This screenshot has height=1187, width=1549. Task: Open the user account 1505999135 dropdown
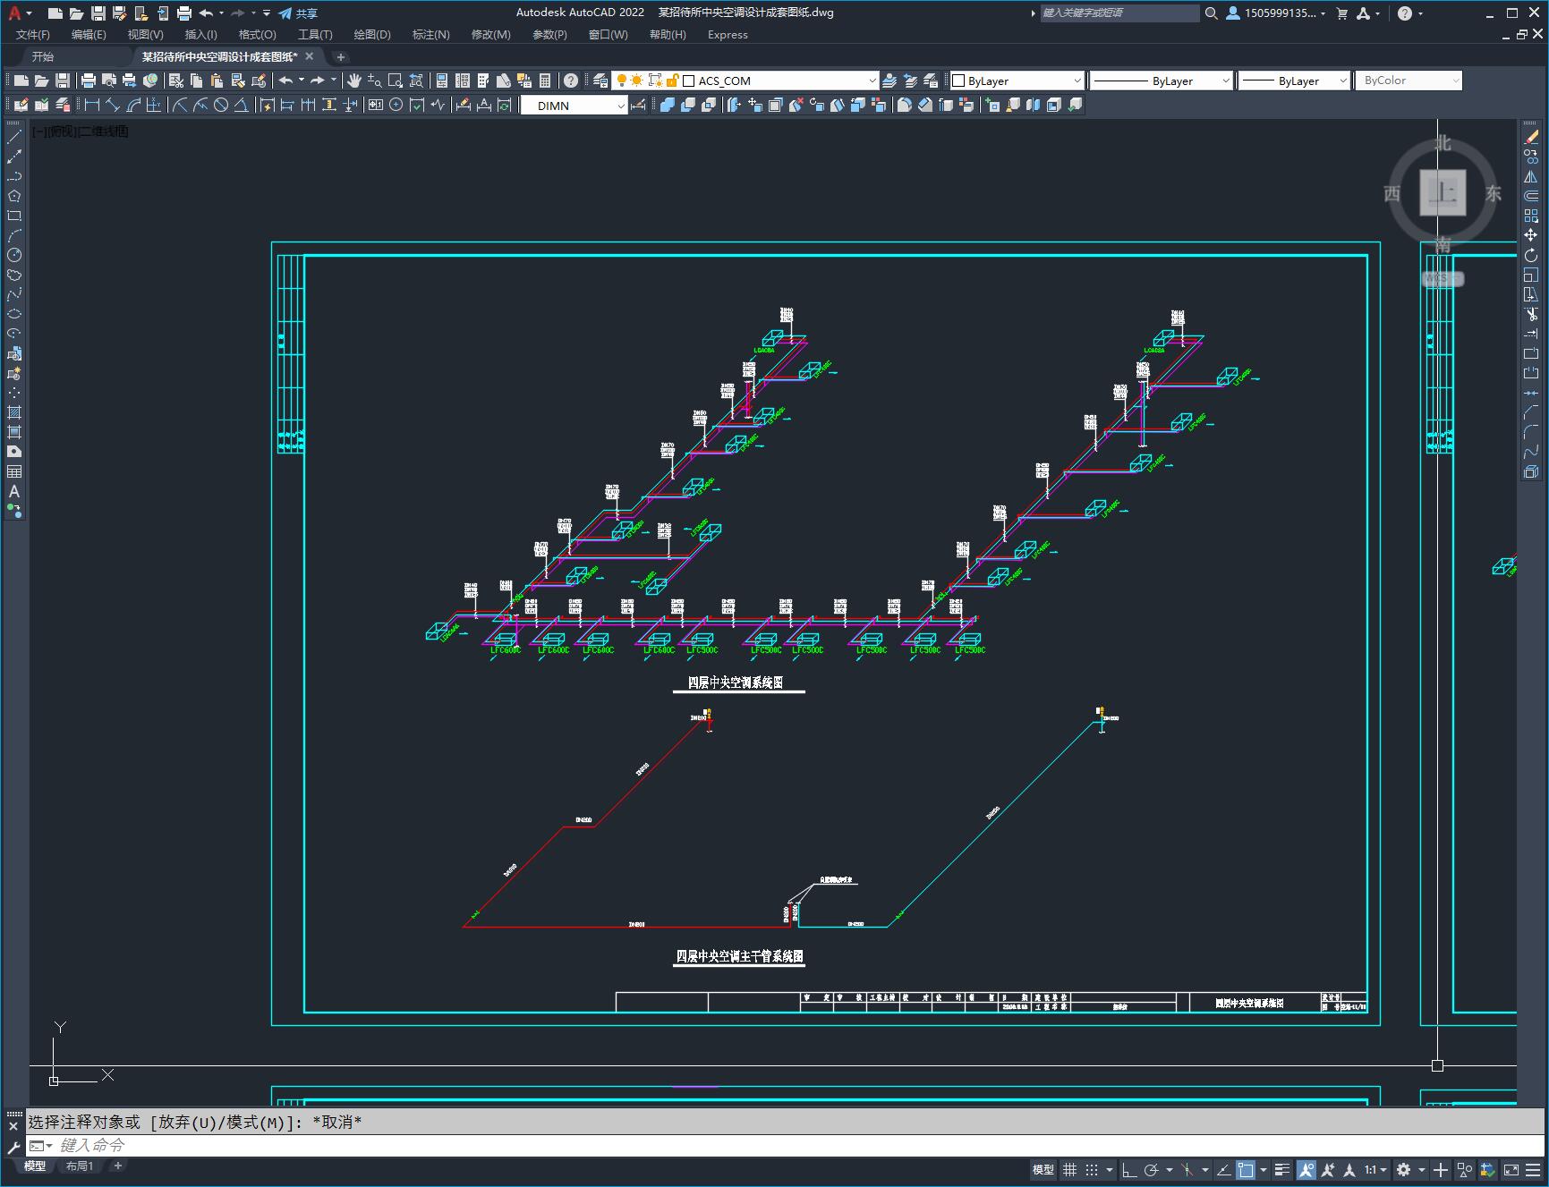[x=1276, y=13]
